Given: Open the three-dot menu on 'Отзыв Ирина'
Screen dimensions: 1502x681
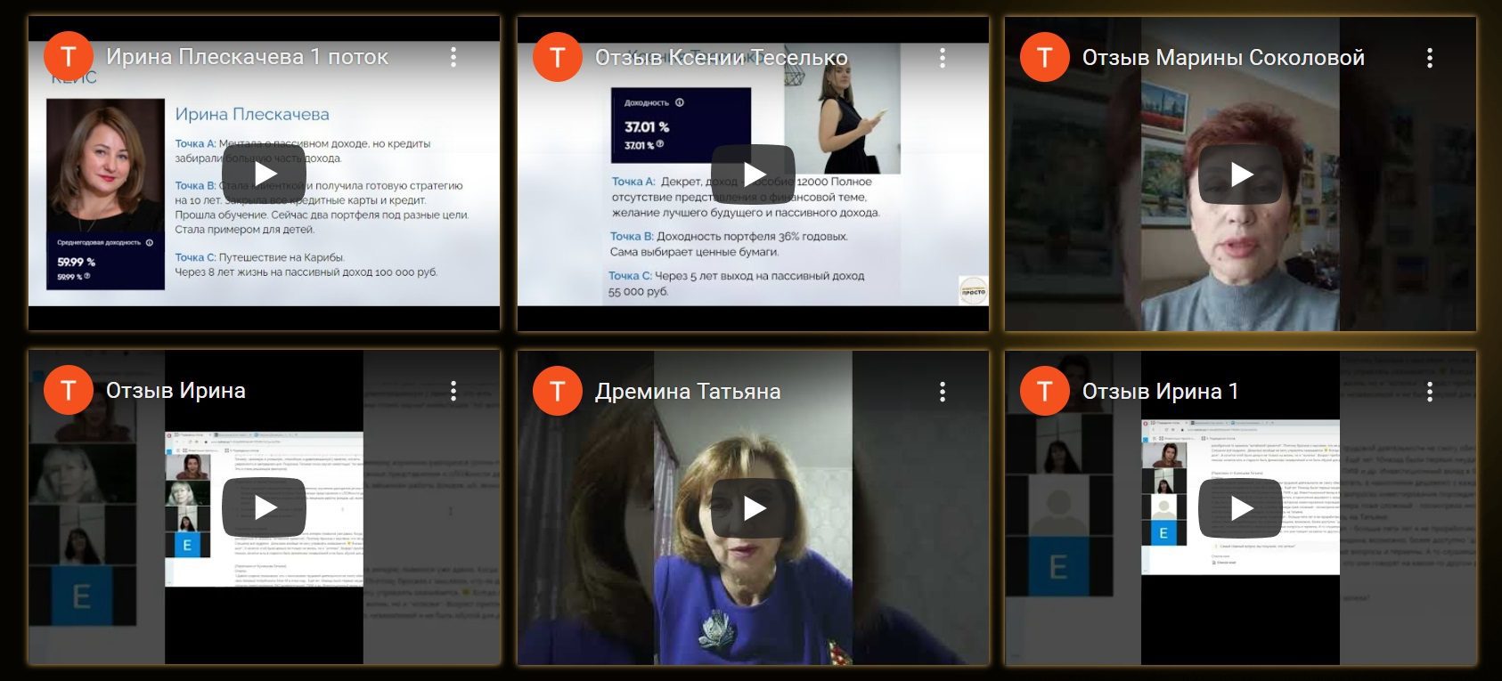Looking at the screenshot, I should tap(453, 391).
